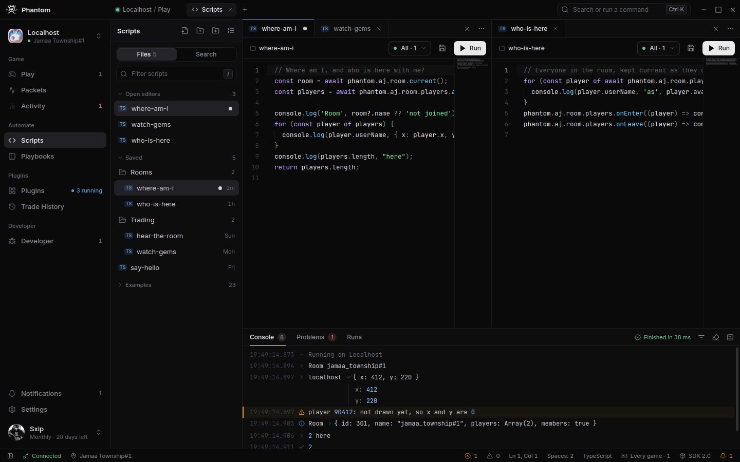Viewport: 740px width, 462px height.
Task: Collapse the console panel using the panel icon
Action: click(730, 337)
